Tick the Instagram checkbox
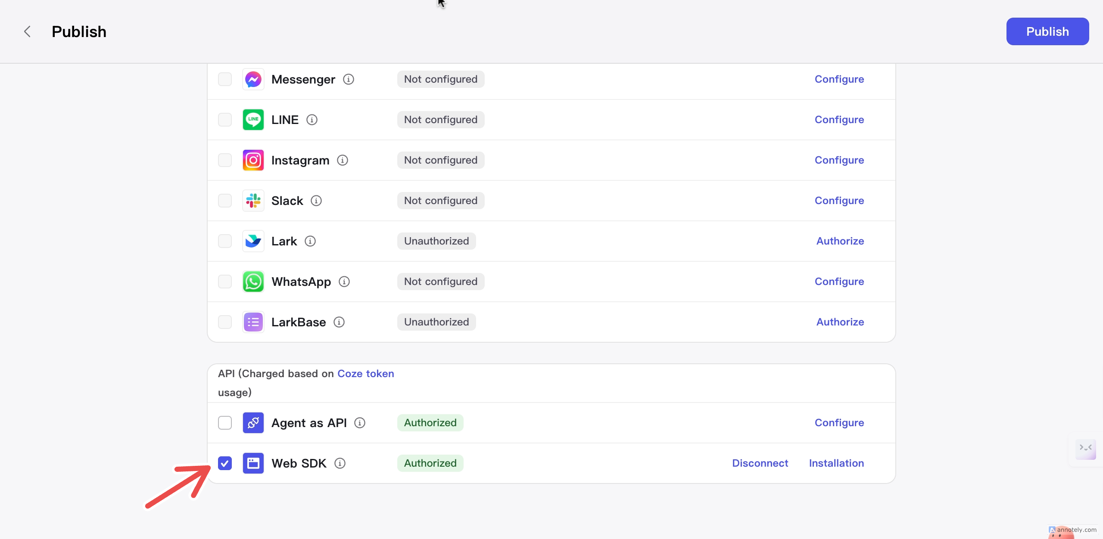This screenshot has width=1103, height=539. tap(225, 160)
